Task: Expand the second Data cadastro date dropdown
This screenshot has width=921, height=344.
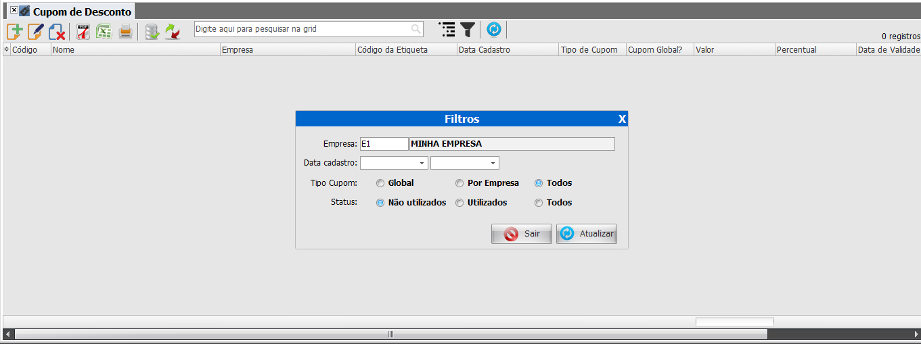Action: (x=493, y=163)
